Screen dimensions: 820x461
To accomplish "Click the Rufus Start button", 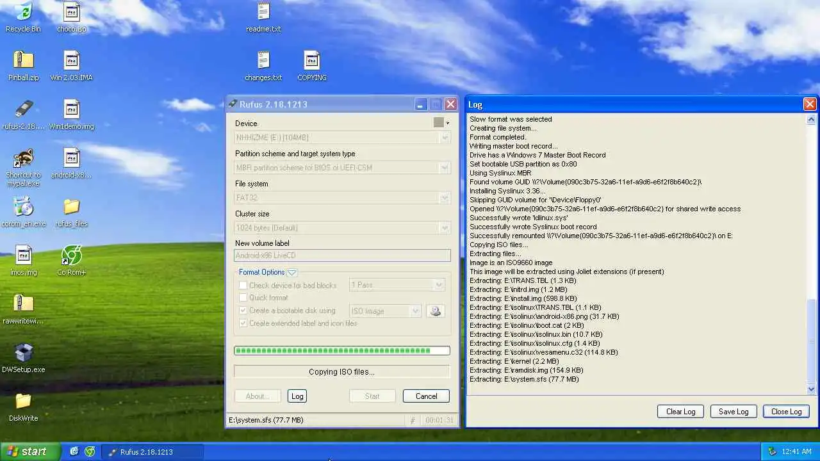I will [x=372, y=396].
